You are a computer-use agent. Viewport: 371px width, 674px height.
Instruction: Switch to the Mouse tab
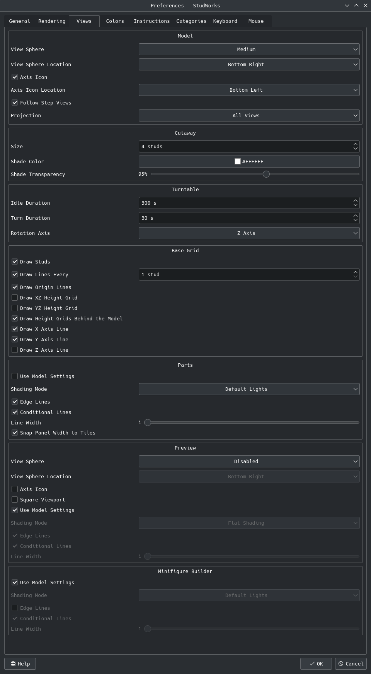pos(256,21)
